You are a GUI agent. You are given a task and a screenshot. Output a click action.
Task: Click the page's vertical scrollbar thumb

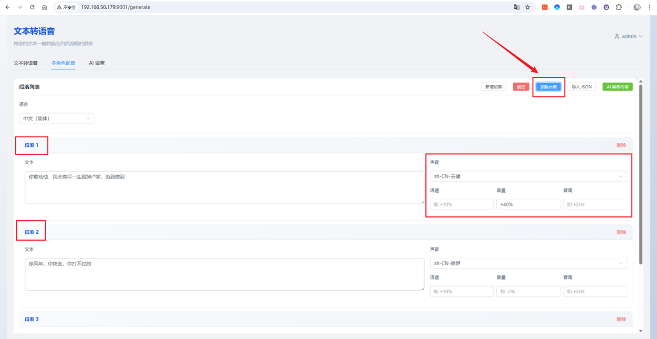[640, 175]
